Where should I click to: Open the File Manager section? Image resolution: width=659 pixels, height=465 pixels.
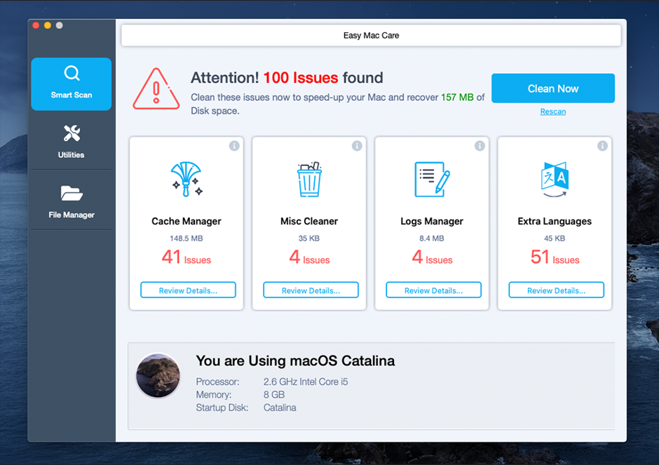point(71,202)
